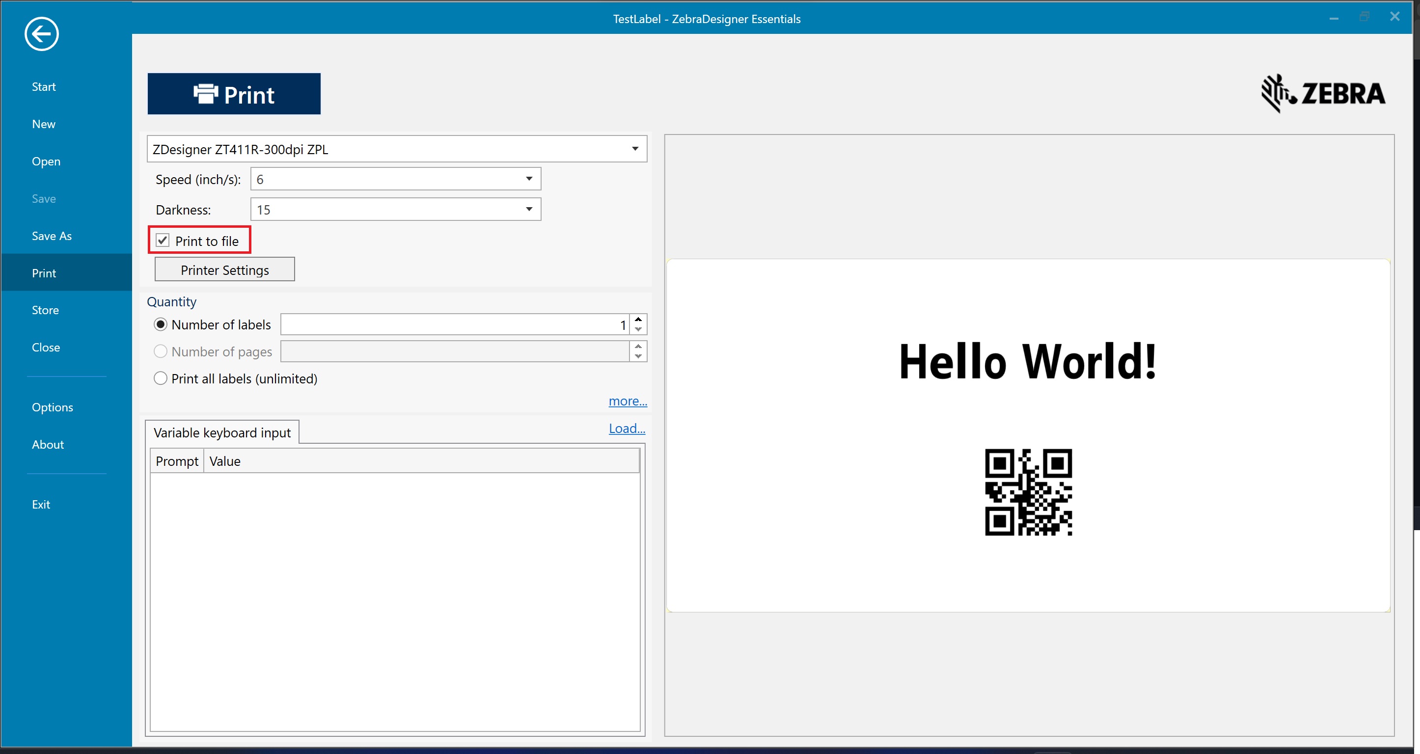Select the Number of labels radio button
Image resolution: width=1420 pixels, height=754 pixels.
tap(161, 324)
